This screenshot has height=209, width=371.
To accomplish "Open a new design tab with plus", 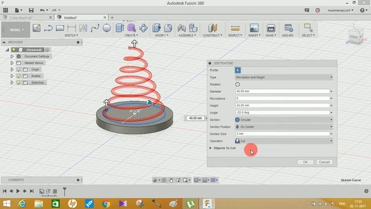I will (112, 17).
